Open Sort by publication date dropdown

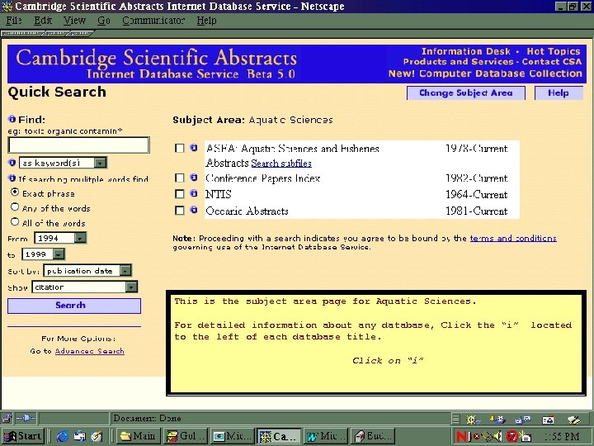pyautogui.click(x=87, y=270)
